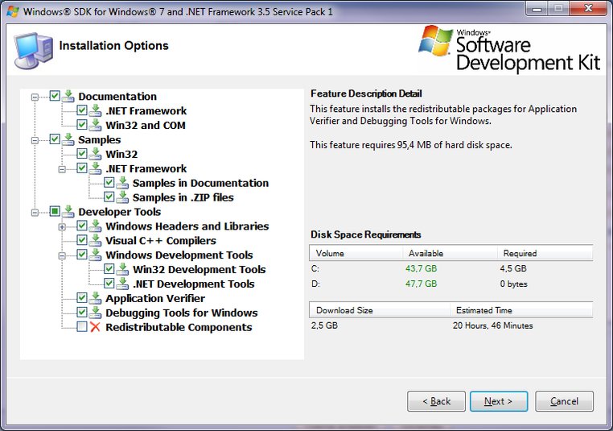Uncheck the Visual C++ Compilers checkbox
The height and width of the screenshot is (431, 613).
[82, 240]
